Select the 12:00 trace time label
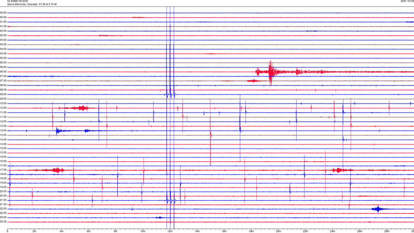 pos(3,122)
